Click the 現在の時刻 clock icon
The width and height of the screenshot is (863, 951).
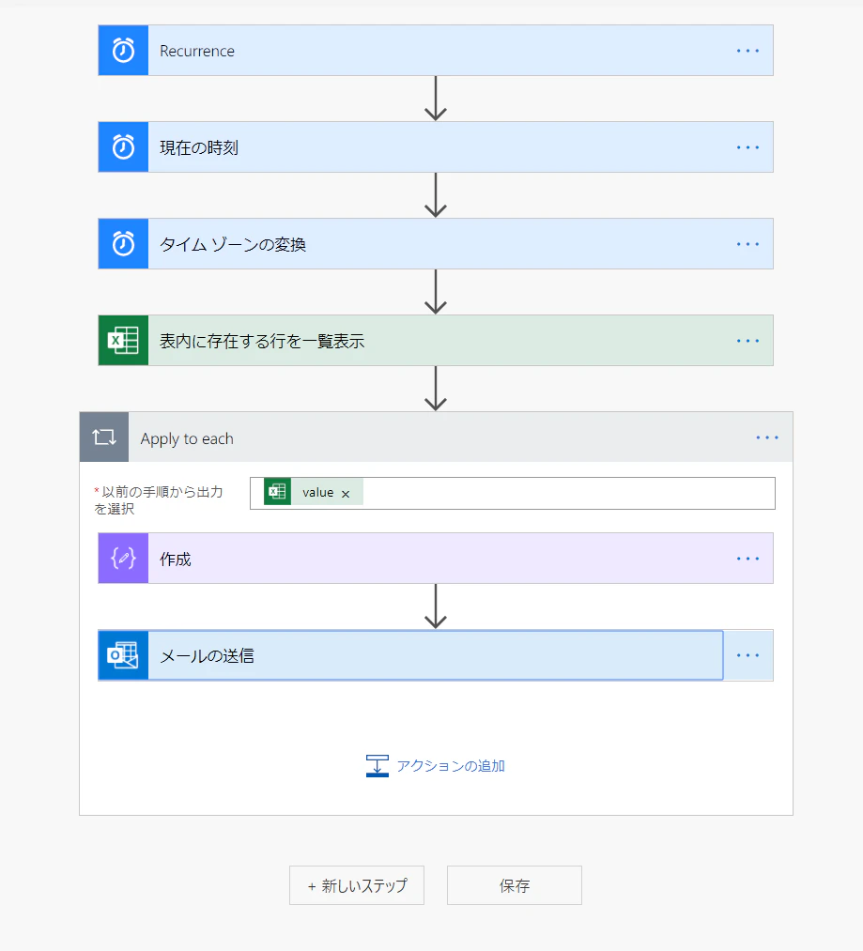point(123,147)
